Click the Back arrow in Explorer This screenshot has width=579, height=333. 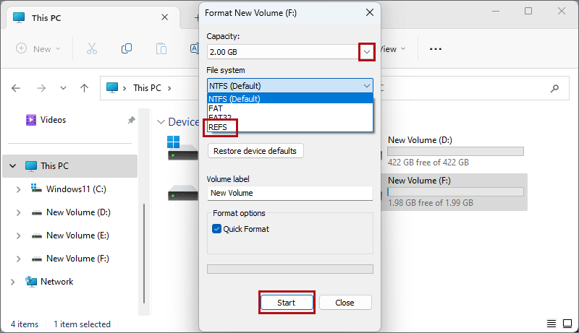[16, 88]
